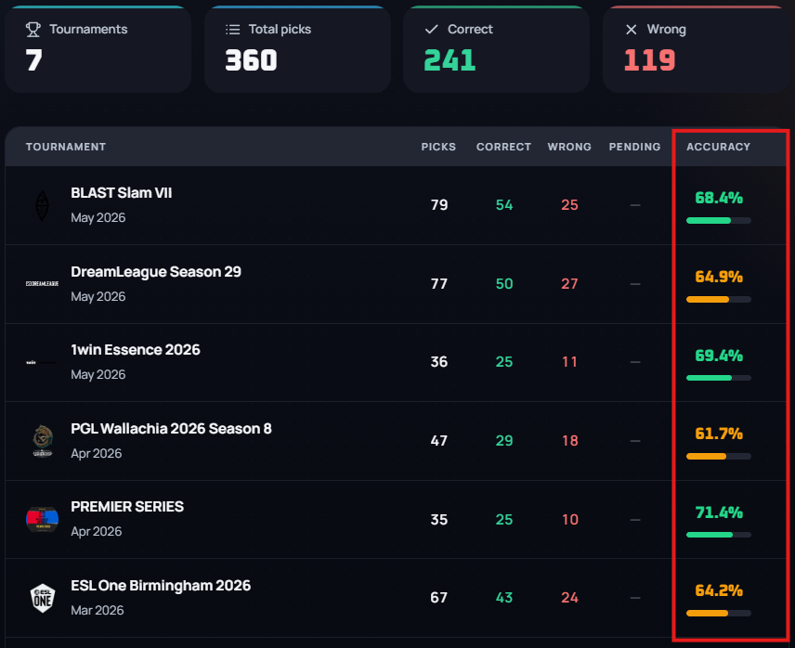
Task: Open the BLAST Slam VII tournament title
Action: point(121,193)
